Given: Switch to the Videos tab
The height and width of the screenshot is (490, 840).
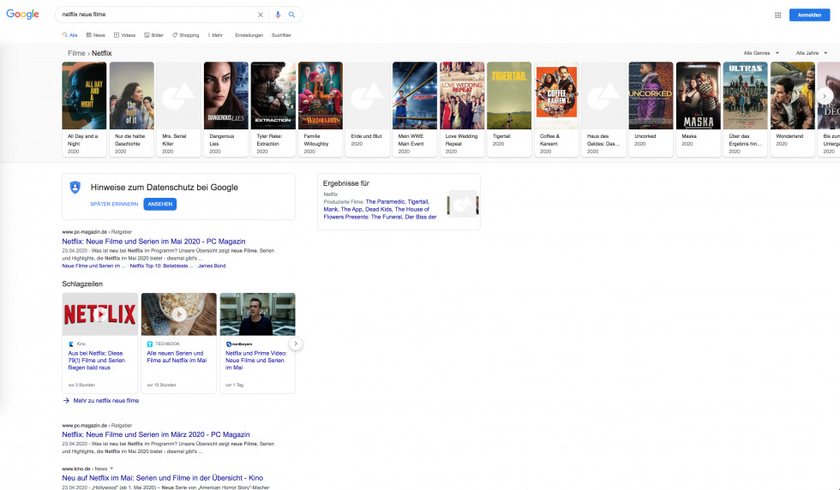Looking at the screenshot, I should click(125, 35).
